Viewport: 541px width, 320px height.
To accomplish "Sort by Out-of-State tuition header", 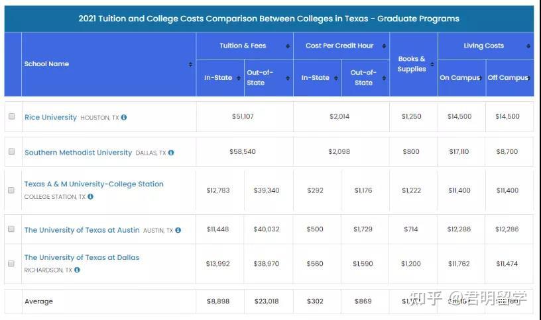I will [288, 78].
